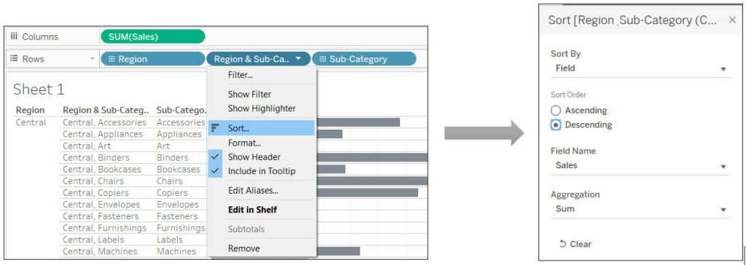Expand the Sub-Category pill plus icon
746x265 pixels.
click(323, 59)
